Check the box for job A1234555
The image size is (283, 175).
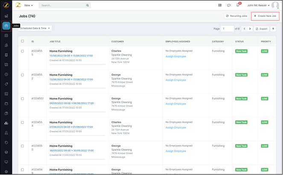pyautogui.click(x=23, y=51)
